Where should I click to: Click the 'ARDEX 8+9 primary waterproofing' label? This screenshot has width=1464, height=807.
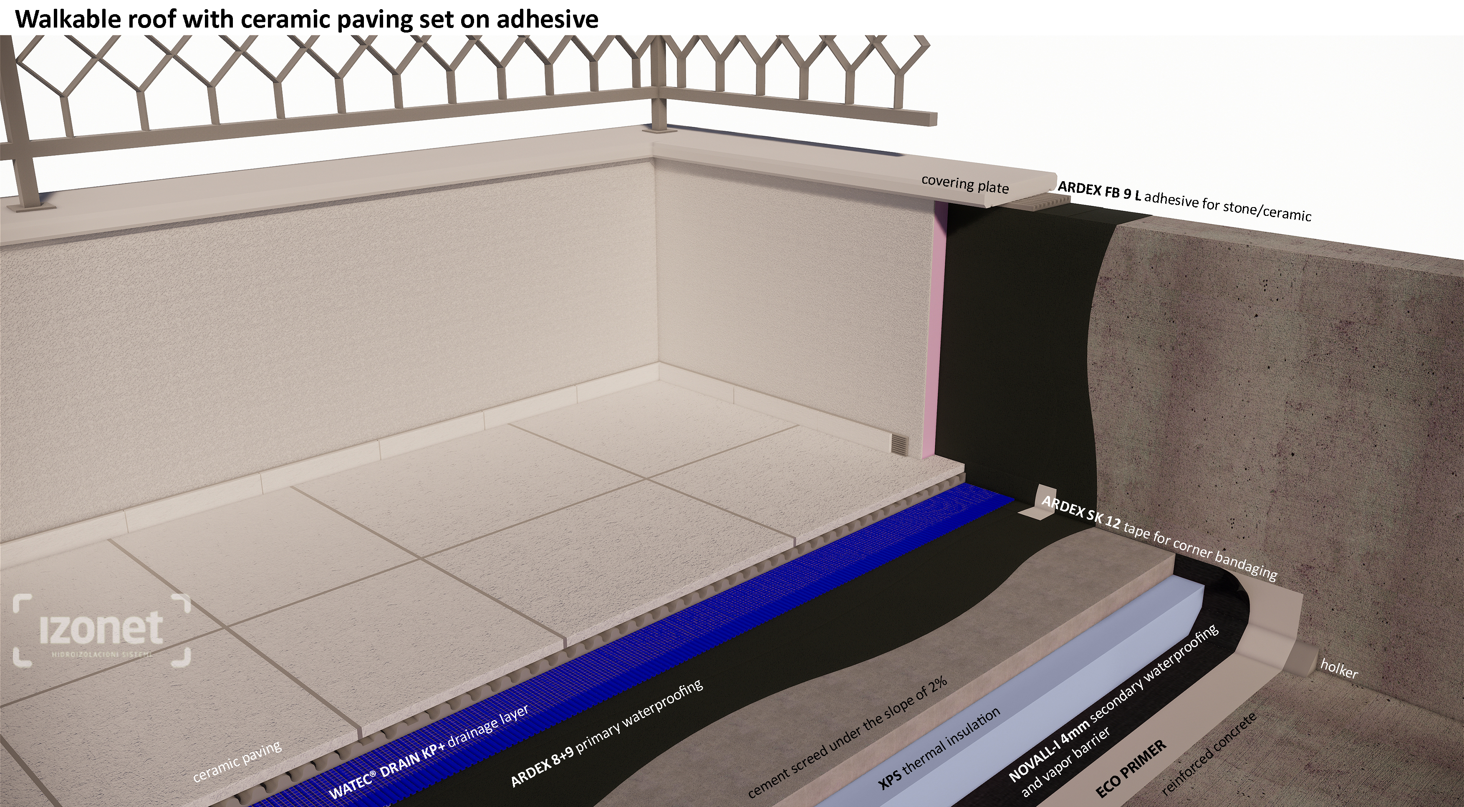click(x=607, y=734)
